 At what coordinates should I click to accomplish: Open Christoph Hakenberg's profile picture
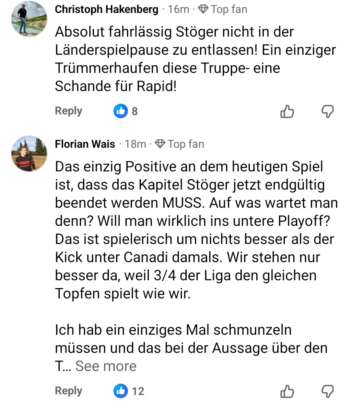click(29, 19)
